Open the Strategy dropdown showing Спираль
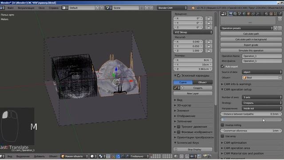284x160 pixels. coord(262,103)
